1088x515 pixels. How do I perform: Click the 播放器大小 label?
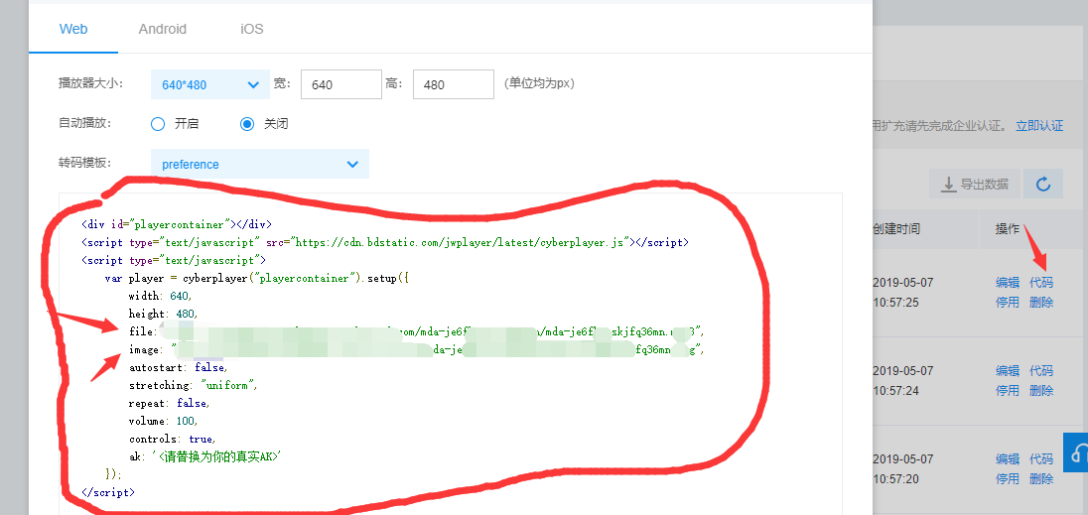point(91,83)
